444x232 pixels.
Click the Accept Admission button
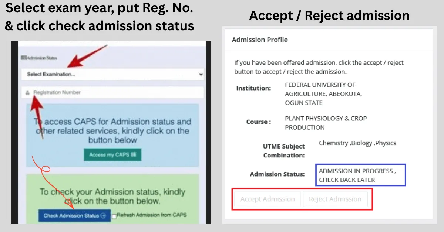pyautogui.click(x=267, y=199)
